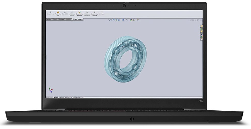The height and width of the screenshot is (129, 251).
Task: Click the Model tab at the bottom
Action: pyautogui.click(x=56, y=97)
